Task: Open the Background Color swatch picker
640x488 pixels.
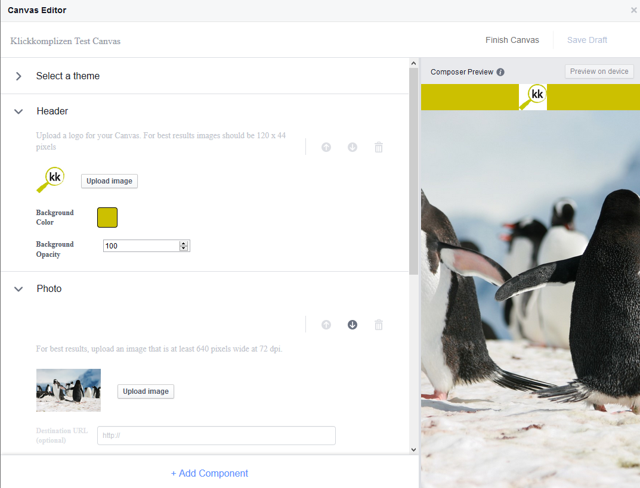Action: 107,217
